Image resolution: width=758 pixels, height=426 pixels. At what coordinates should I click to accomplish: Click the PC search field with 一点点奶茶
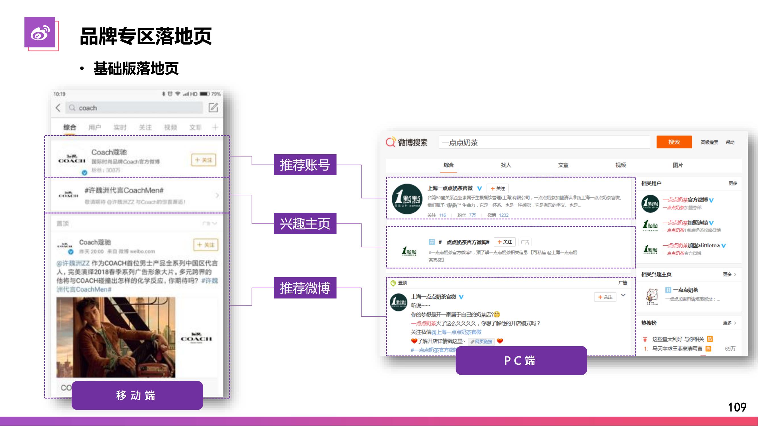[544, 143]
